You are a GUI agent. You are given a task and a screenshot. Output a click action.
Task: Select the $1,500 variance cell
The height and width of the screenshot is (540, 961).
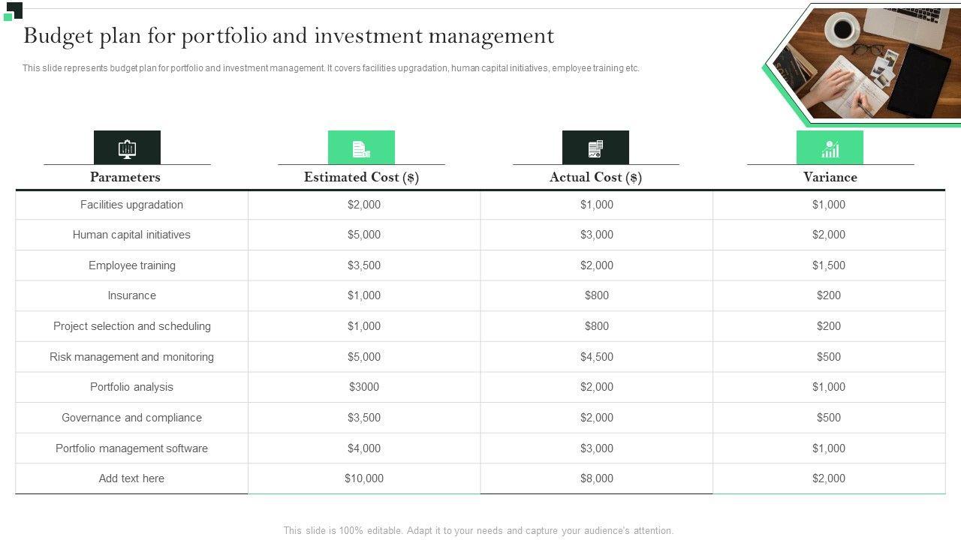[x=829, y=265]
